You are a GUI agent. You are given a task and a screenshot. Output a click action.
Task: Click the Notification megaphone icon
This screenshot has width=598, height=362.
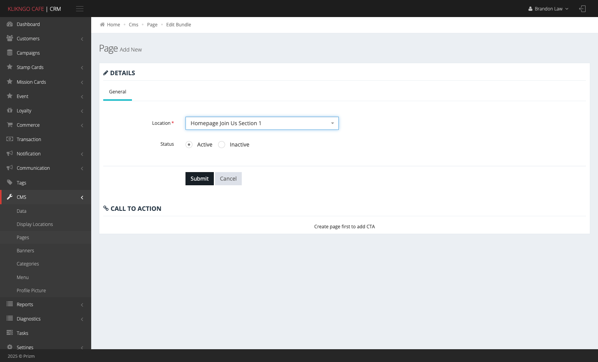10,153
